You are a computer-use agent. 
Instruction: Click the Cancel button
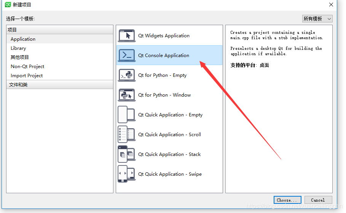(x=318, y=200)
